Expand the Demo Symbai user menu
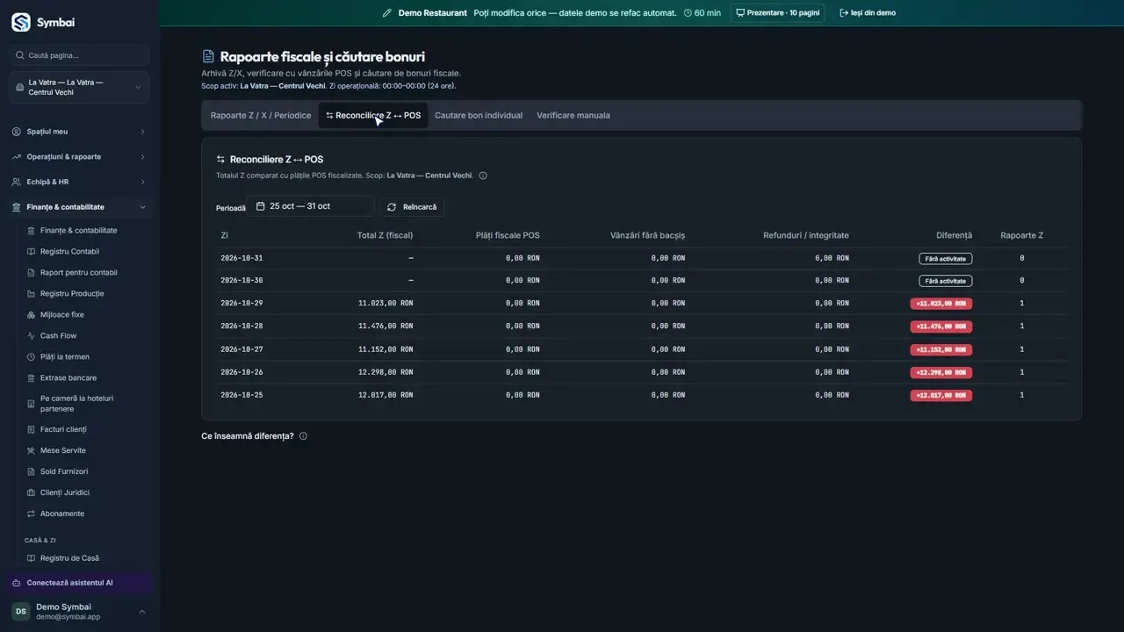This screenshot has height=632, width=1124. [x=79, y=612]
